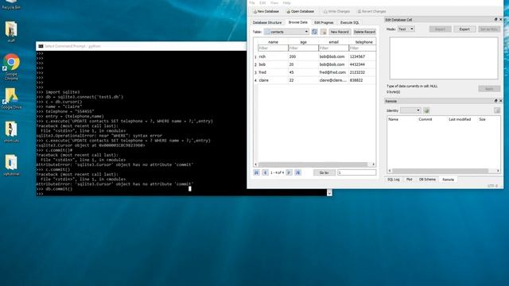Screen dimensions: 509x286
Task: Switch to Execute SQL tab
Action: [349, 23]
